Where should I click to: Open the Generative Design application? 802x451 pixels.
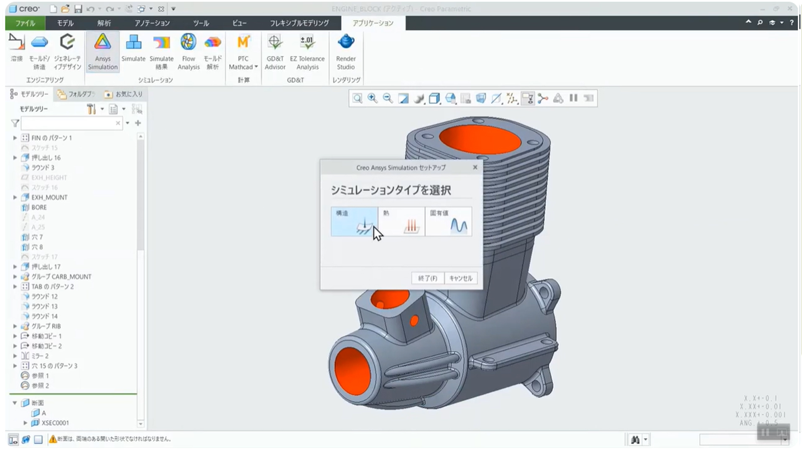click(x=67, y=51)
